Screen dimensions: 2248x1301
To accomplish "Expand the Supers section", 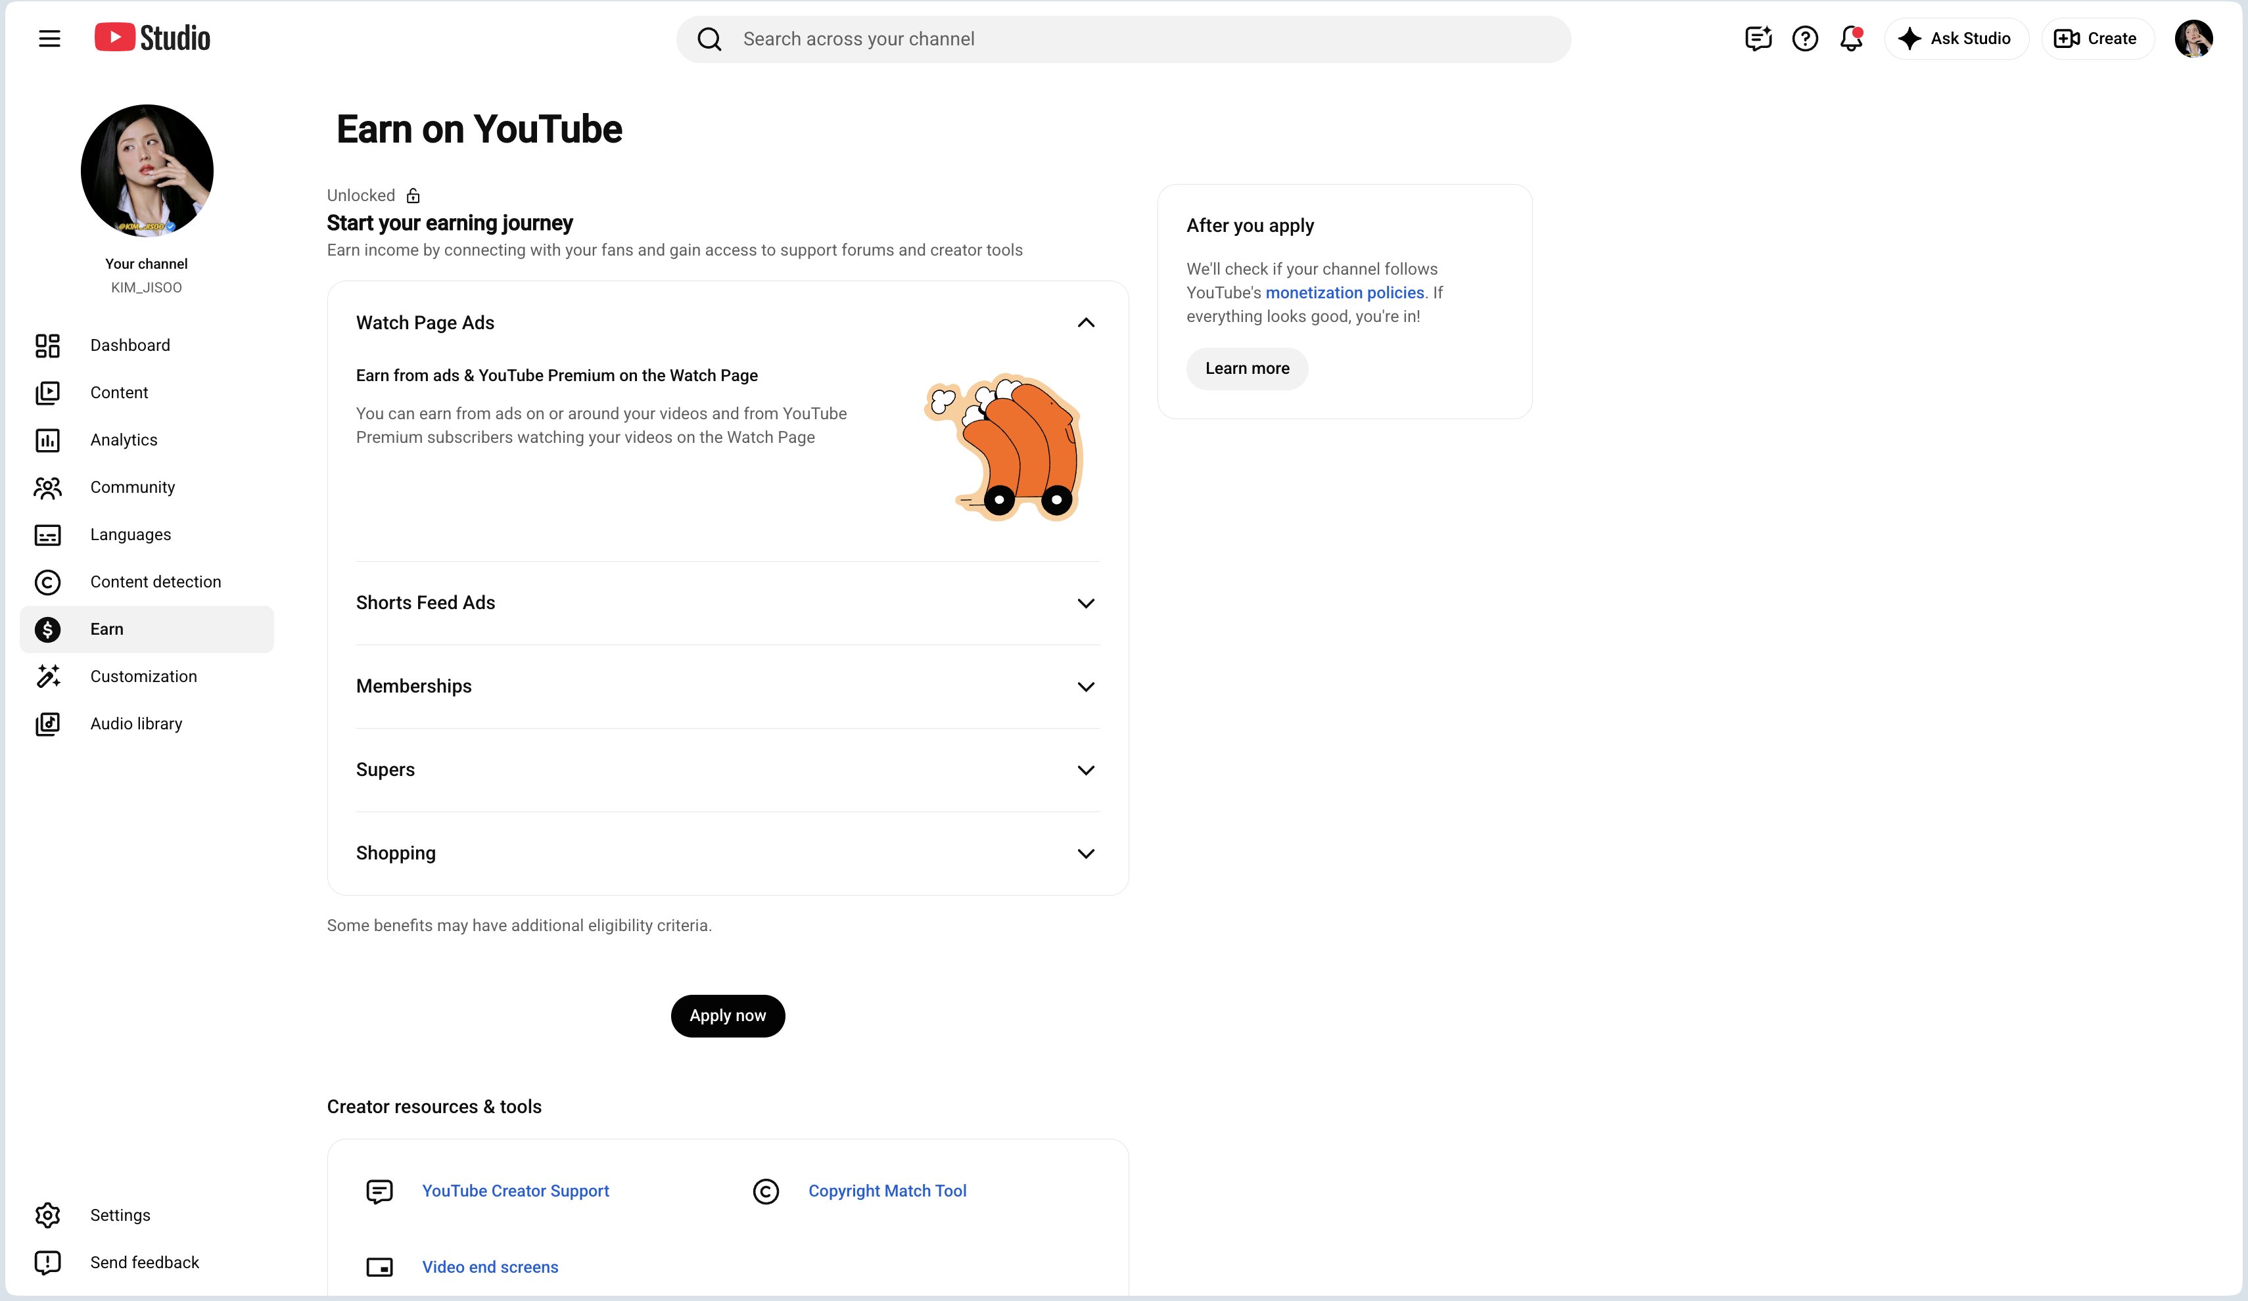I will point(1086,769).
